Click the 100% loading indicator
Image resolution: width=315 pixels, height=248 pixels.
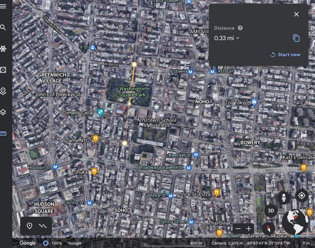pyautogui.click(x=52, y=243)
